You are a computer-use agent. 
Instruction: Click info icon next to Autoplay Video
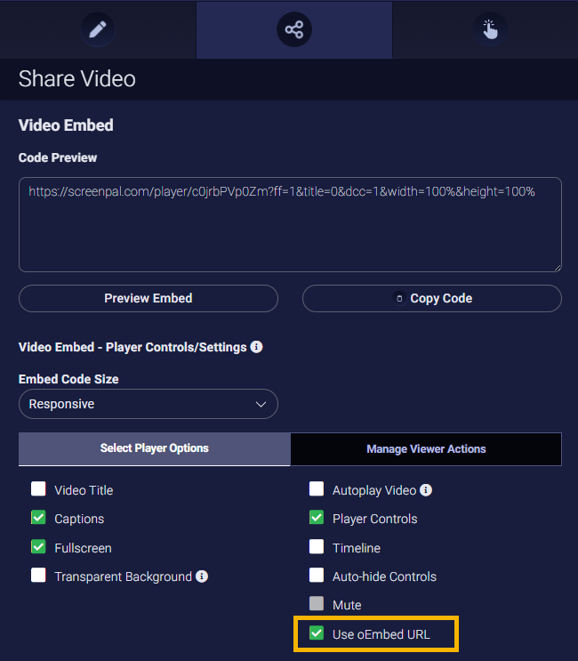tap(426, 490)
